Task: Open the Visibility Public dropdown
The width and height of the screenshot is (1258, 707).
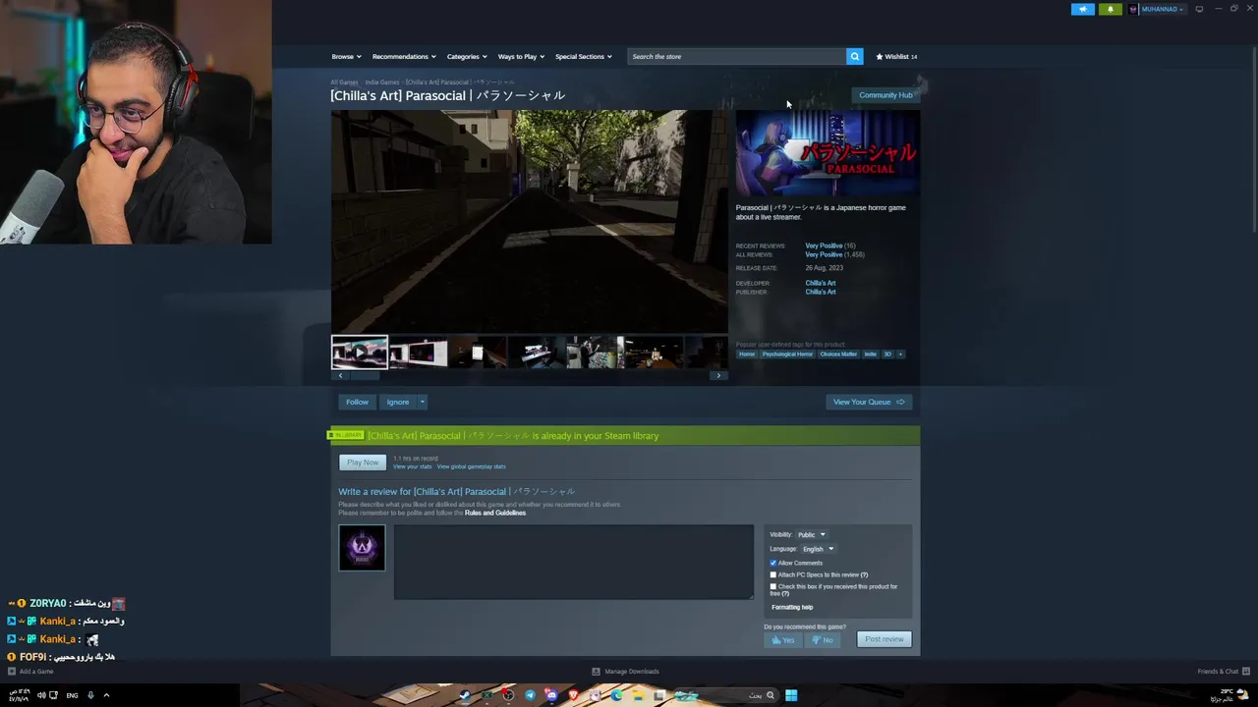Action: 812,534
